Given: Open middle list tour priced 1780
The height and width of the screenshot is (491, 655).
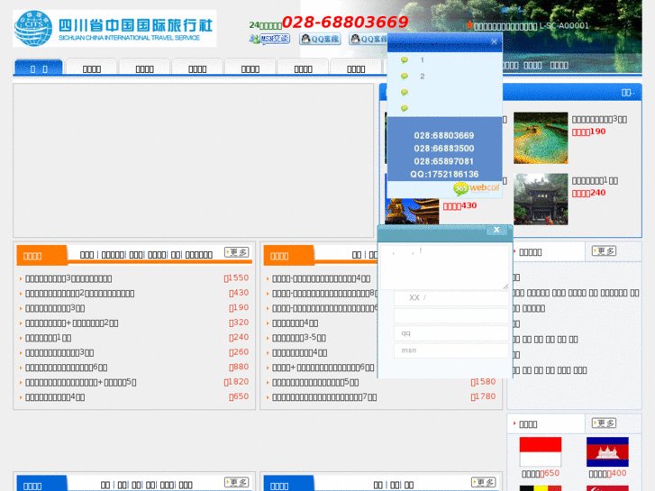Looking at the screenshot, I should point(324,397).
